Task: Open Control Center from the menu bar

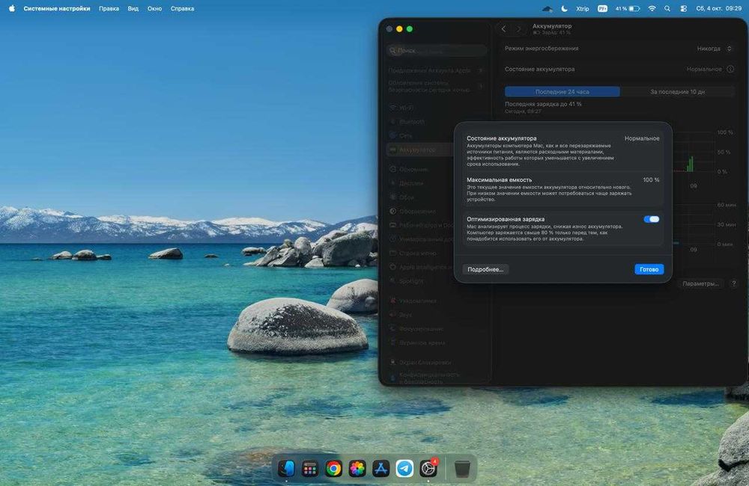Action: 684,8
